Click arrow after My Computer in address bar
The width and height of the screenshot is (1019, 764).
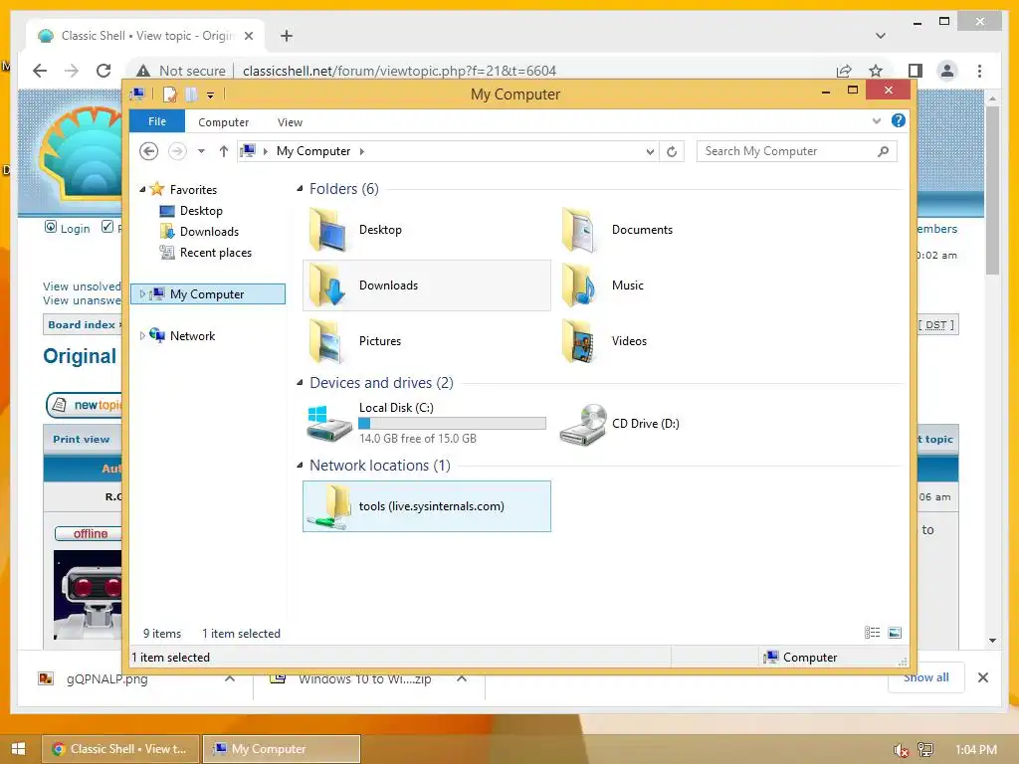(362, 151)
